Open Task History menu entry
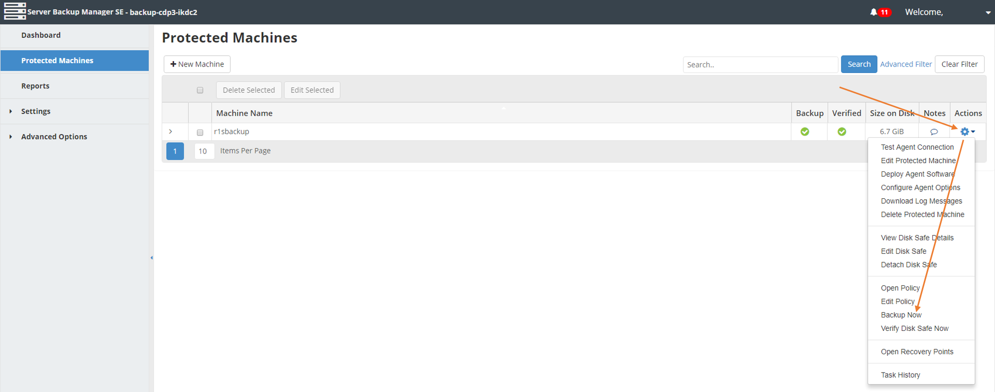Image resolution: width=995 pixels, height=392 pixels. [900, 375]
